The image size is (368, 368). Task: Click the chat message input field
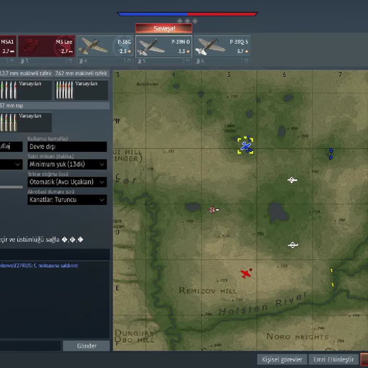(x=30, y=346)
